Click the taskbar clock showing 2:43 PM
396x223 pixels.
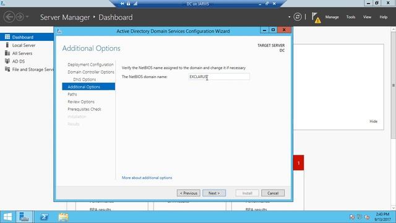pos(382,217)
